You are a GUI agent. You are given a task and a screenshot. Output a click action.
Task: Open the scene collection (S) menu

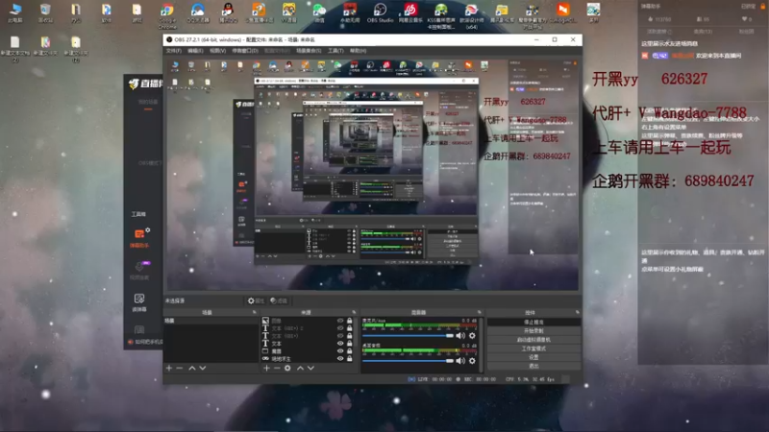click(x=309, y=51)
